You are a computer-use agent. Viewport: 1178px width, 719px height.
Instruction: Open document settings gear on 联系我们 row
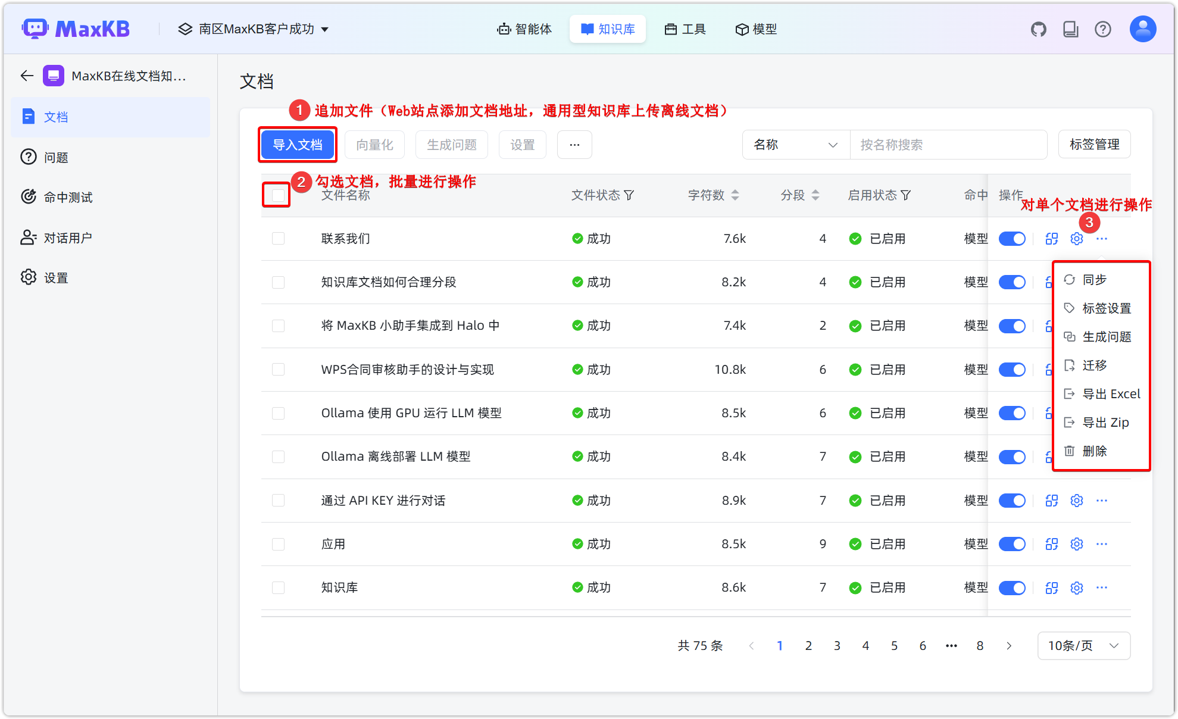(1076, 238)
